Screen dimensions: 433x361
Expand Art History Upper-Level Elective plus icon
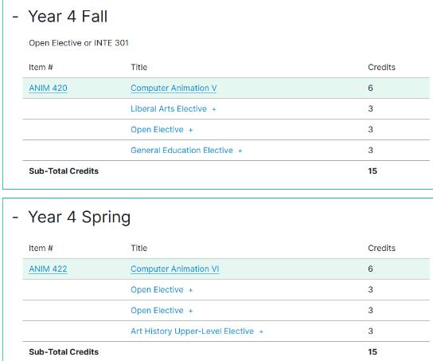click(x=261, y=332)
